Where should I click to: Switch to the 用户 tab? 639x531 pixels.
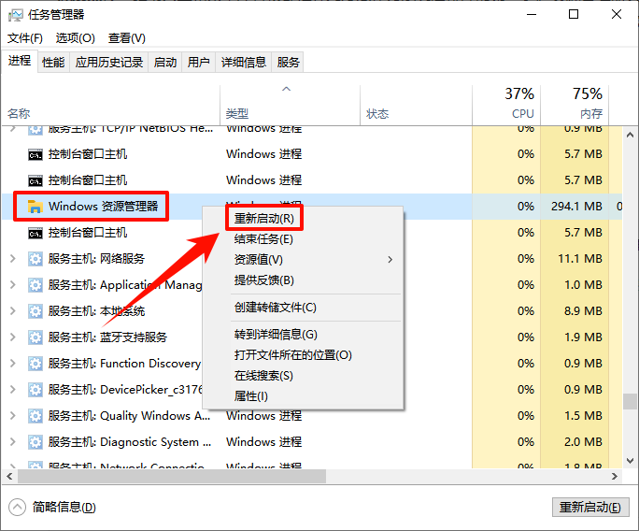point(198,63)
